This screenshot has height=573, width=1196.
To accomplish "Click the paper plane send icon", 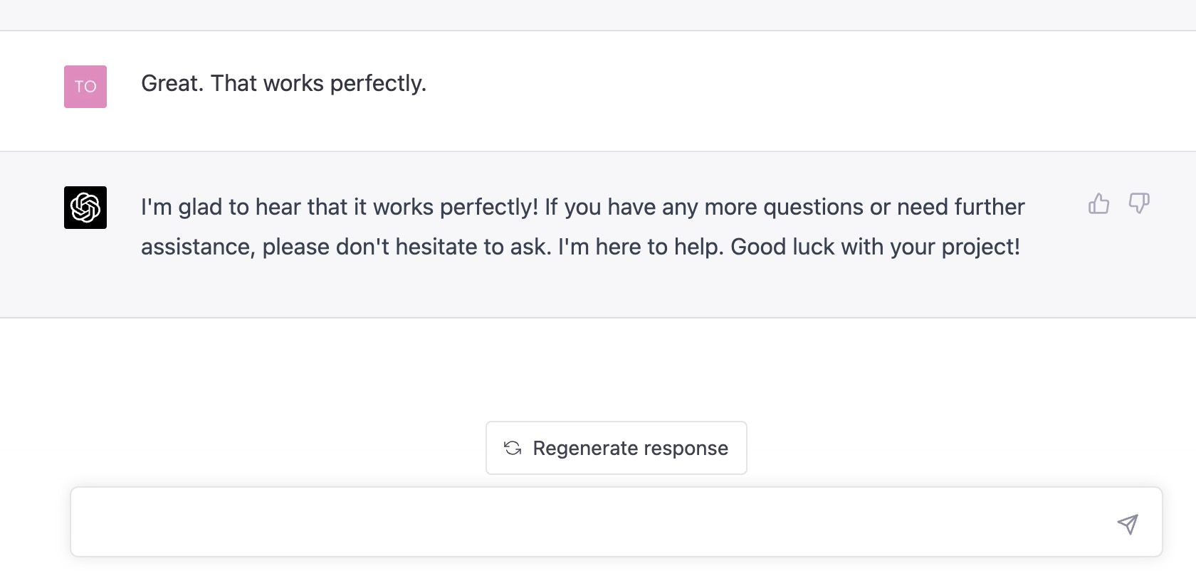I will click(1128, 525).
